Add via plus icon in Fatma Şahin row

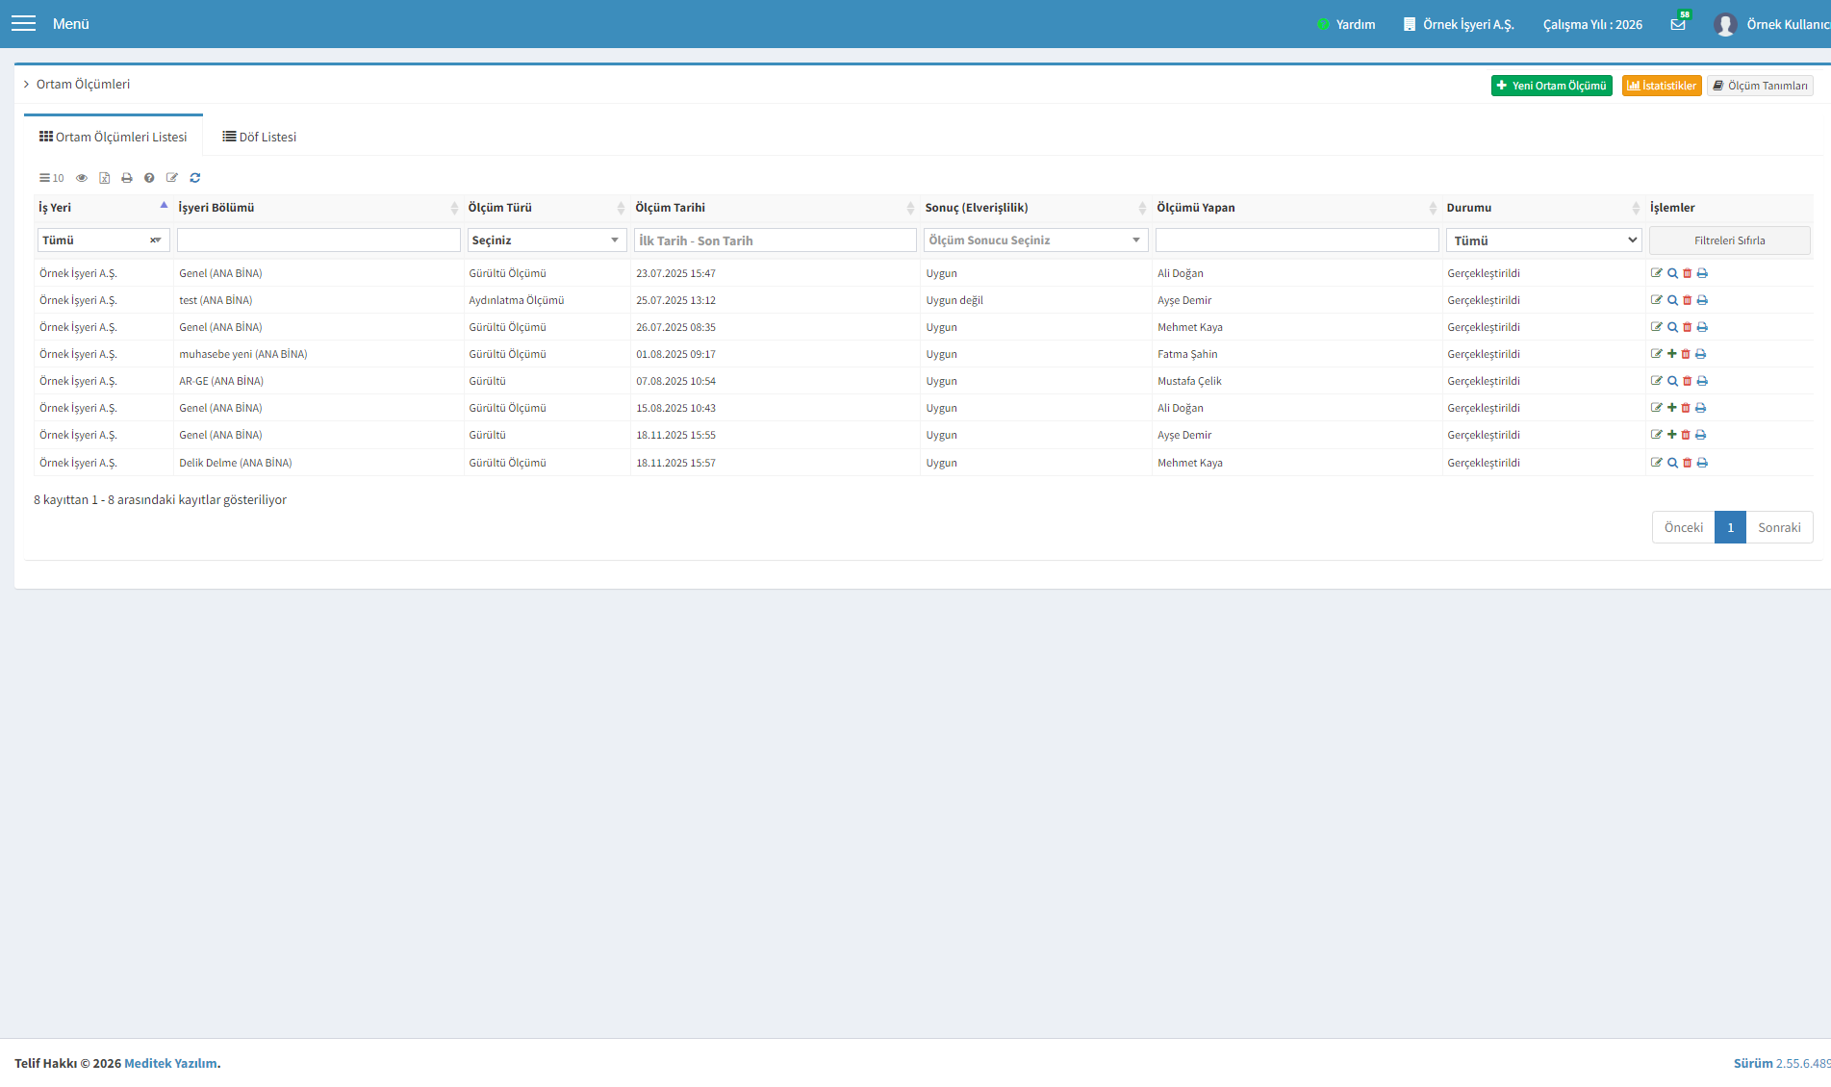[x=1672, y=354]
